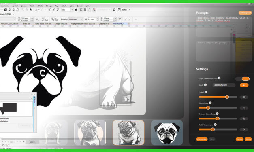254x152 pixels.
Task: Open the zoom level dropdown
Action: [72, 10]
